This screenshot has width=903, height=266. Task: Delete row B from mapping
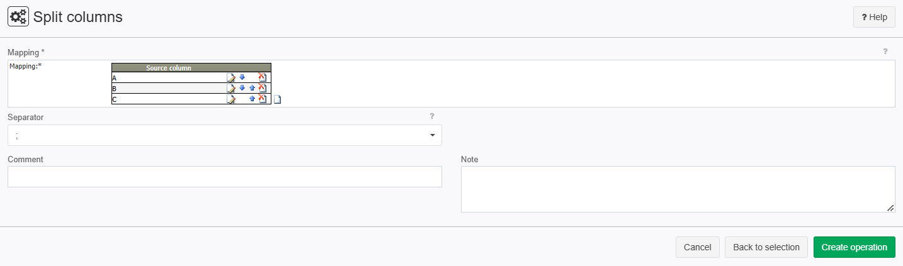coord(263,88)
